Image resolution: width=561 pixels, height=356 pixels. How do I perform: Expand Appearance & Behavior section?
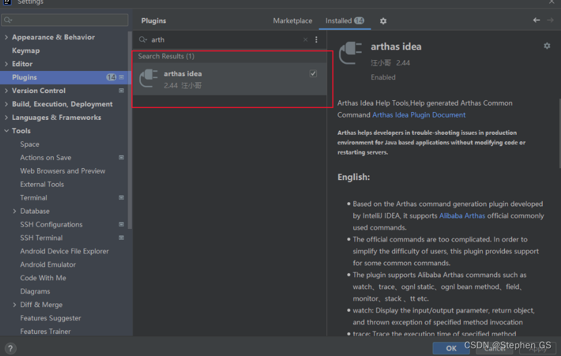pyautogui.click(x=6, y=37)
